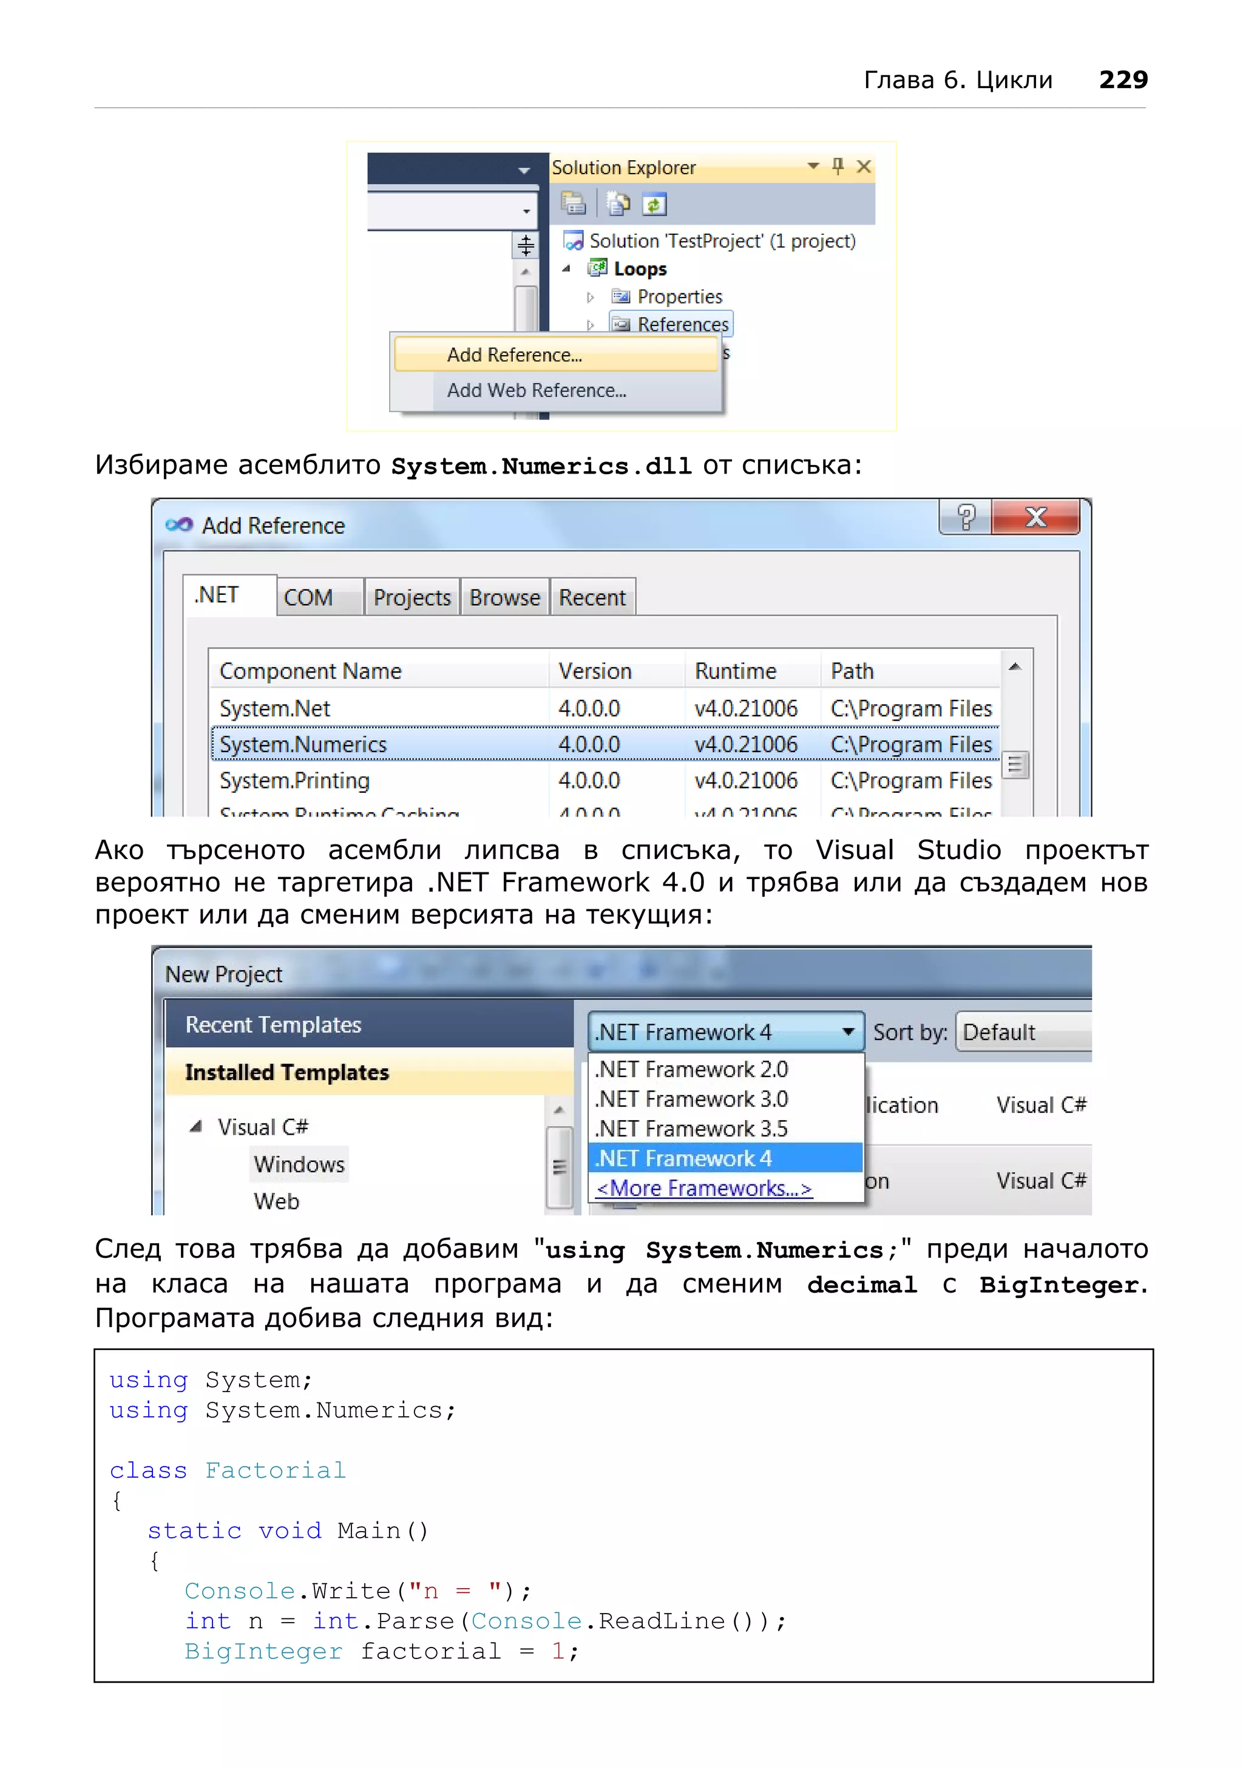Open the white member dropdown arrow
1243x1769 pixels.
pos(526,211)
